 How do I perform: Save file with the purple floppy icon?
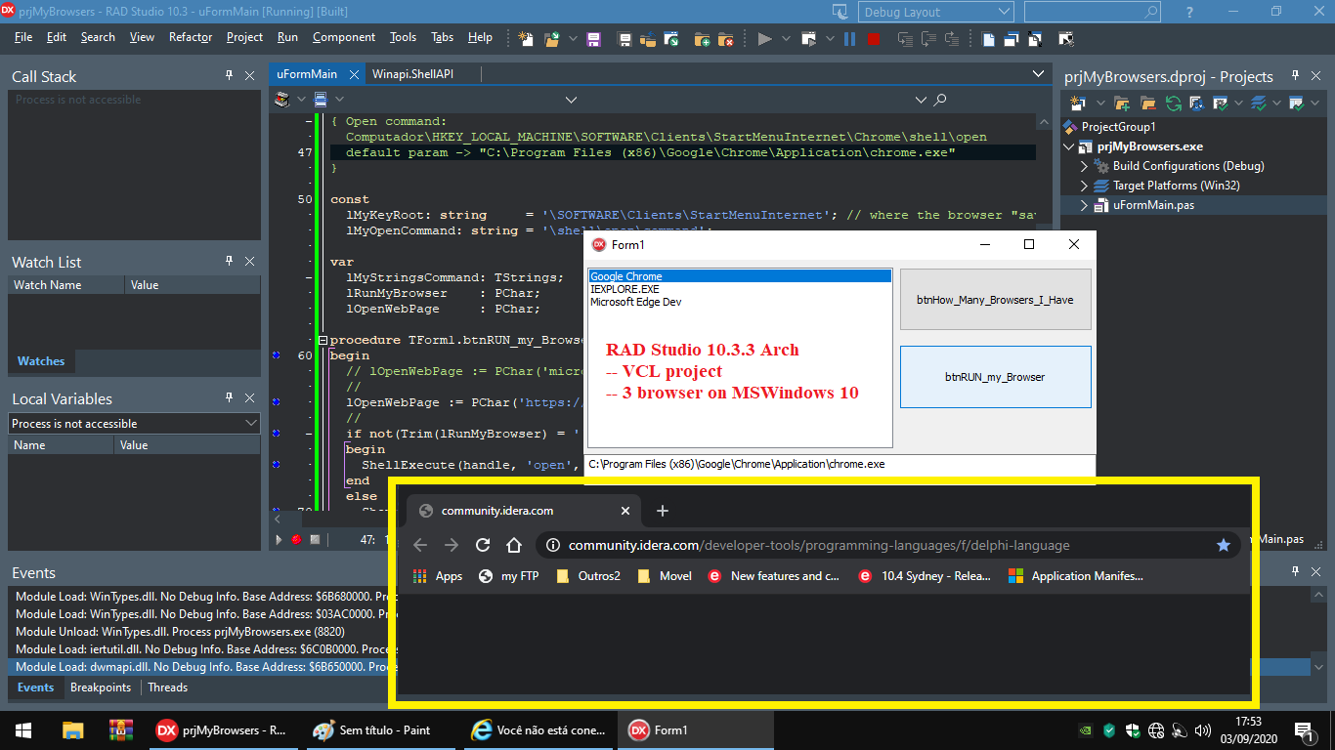[593, 39]
